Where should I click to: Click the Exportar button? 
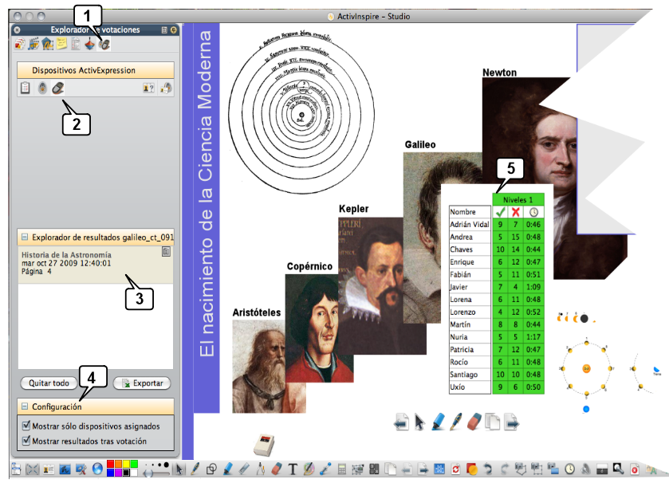[142, 383]
